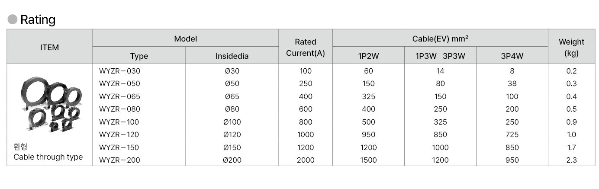Screen dimensions: 599x189
Task: Select the WYZR-200 model entry
Action: [120, 160]
